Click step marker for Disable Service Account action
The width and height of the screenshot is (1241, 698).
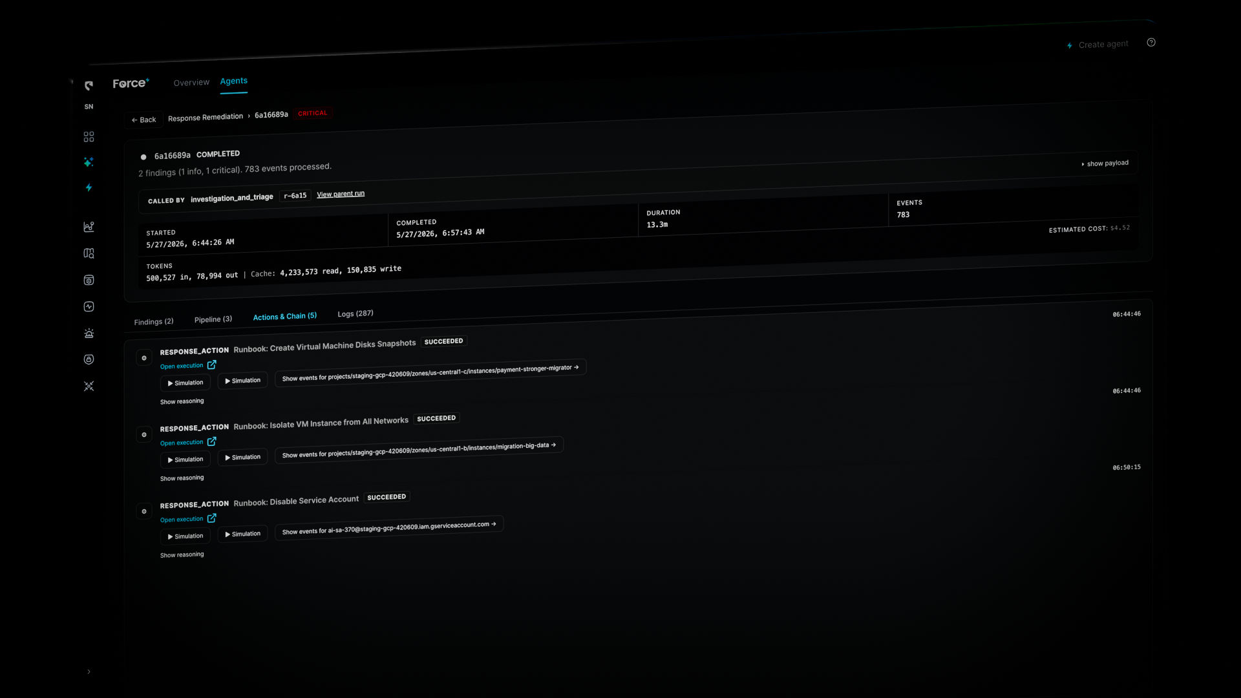144,511
